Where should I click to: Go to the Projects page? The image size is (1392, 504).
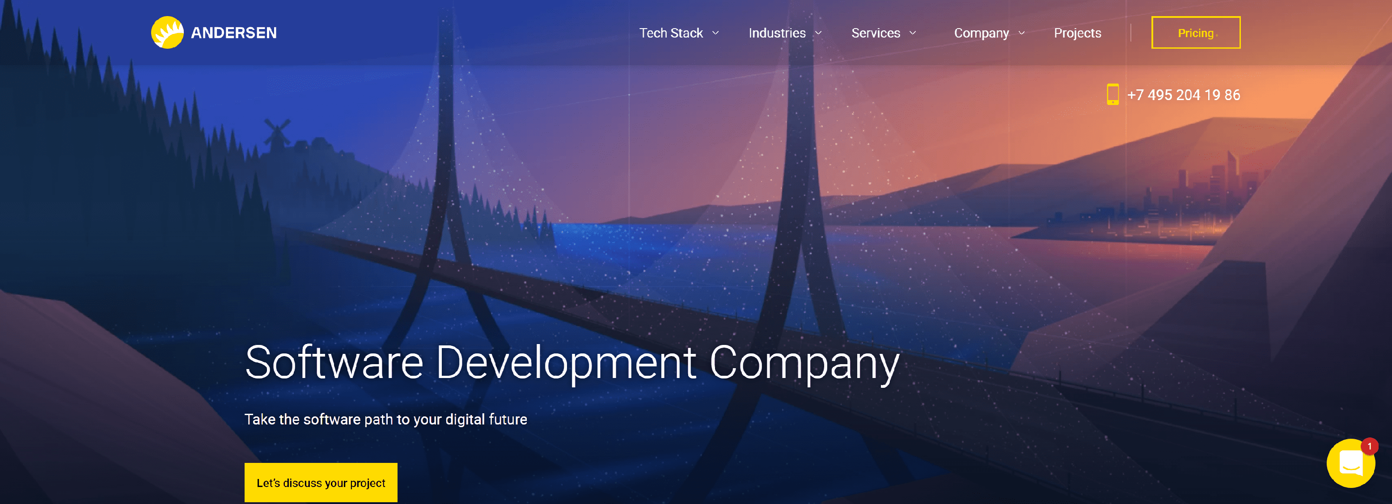[x=1077, y=34]
